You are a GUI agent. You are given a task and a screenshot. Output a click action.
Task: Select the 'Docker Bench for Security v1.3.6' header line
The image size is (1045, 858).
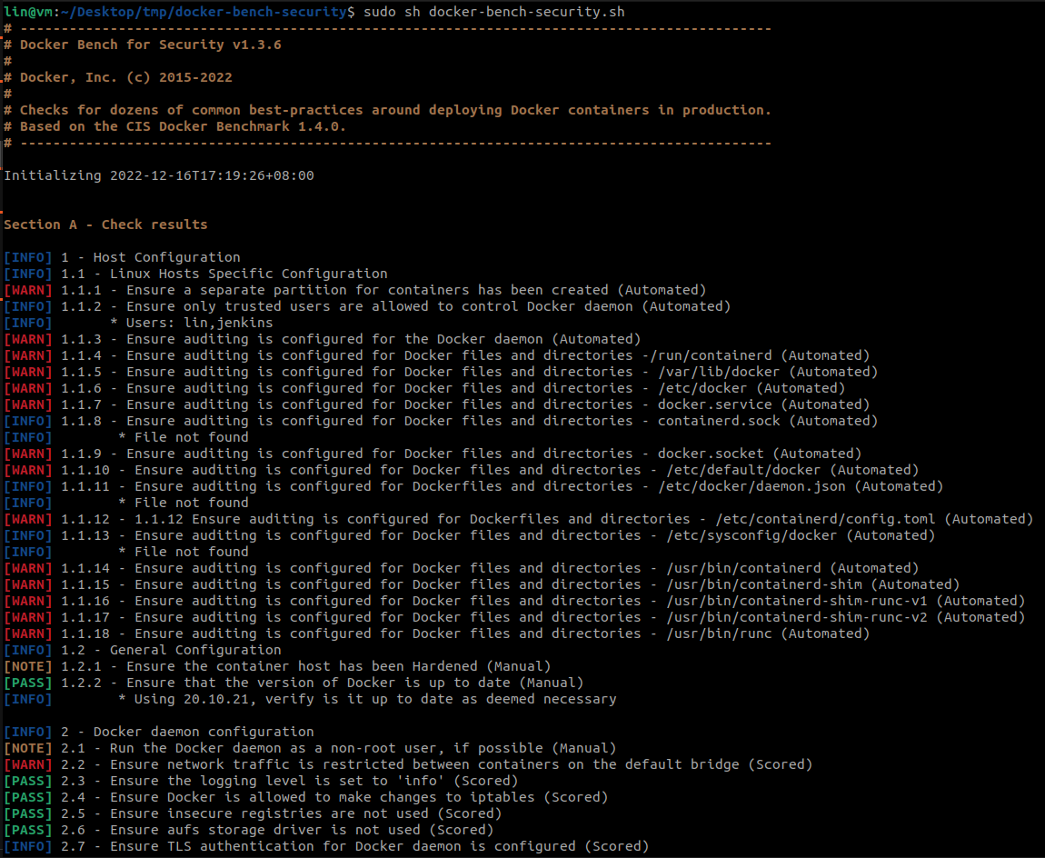[143, 45]
